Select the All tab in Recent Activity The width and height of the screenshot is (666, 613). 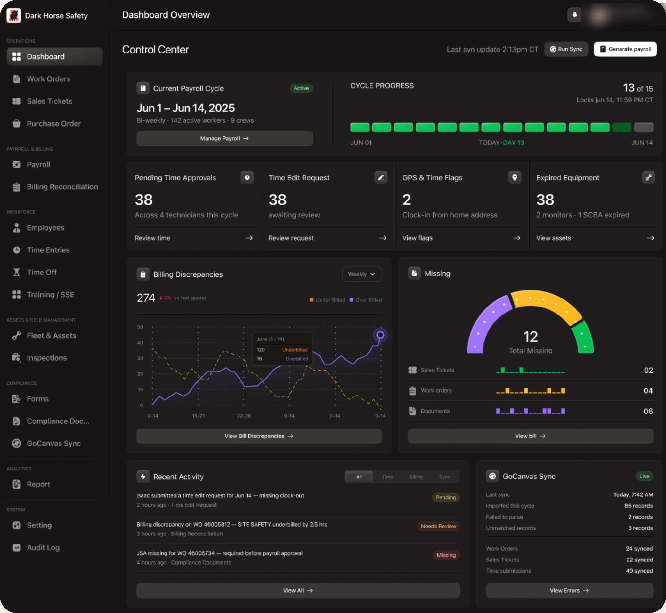(x=359, y=477)
